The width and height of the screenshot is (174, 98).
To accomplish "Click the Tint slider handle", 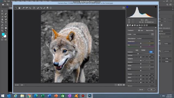I will pos(141,47).
